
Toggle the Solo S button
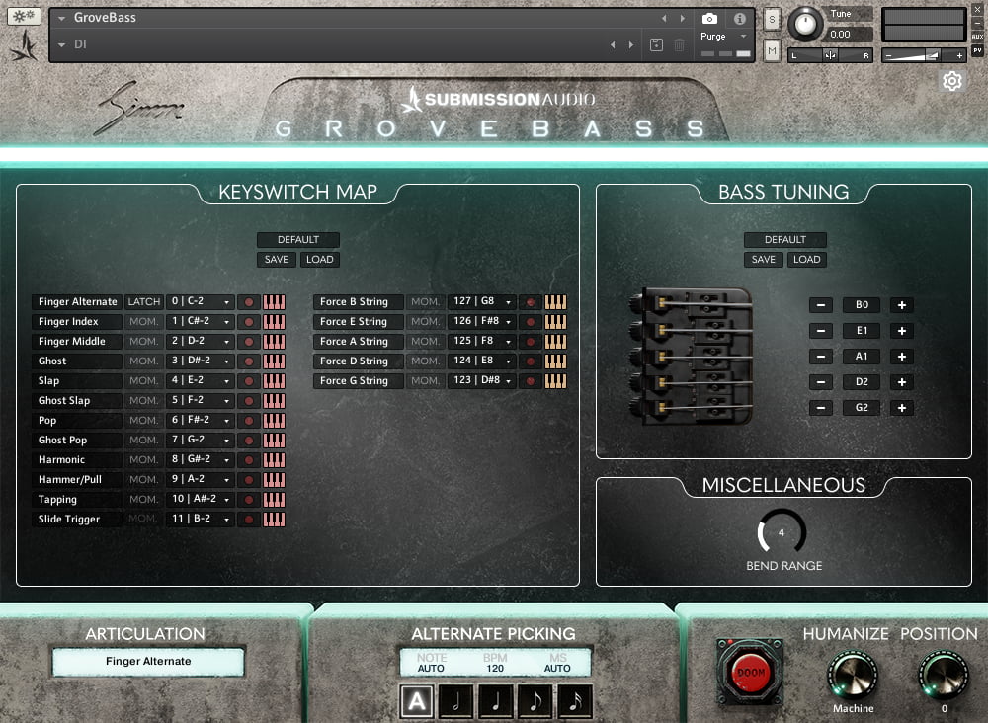pos(772,20)
